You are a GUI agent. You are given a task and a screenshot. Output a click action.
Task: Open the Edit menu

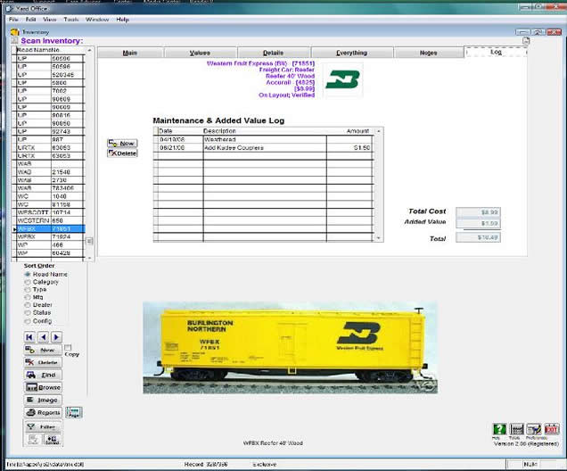(30, 20)
